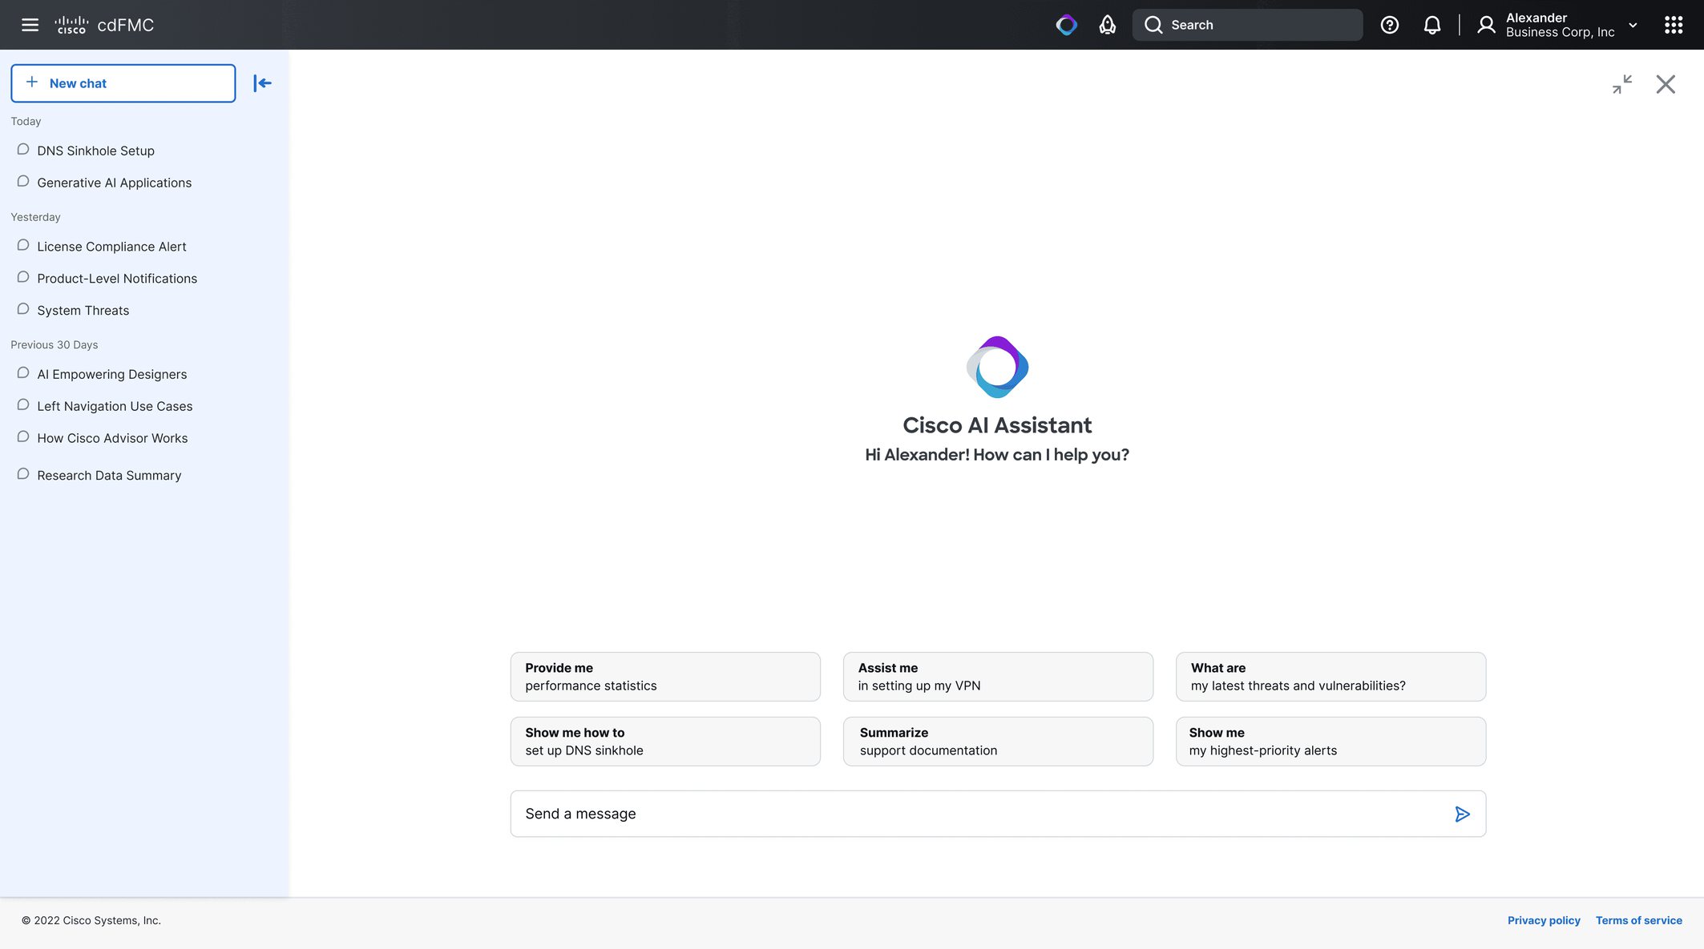Select Assist me in setting up VPN prompt
Viewport: 1704px width, 949px height.
tap(998, 677)
